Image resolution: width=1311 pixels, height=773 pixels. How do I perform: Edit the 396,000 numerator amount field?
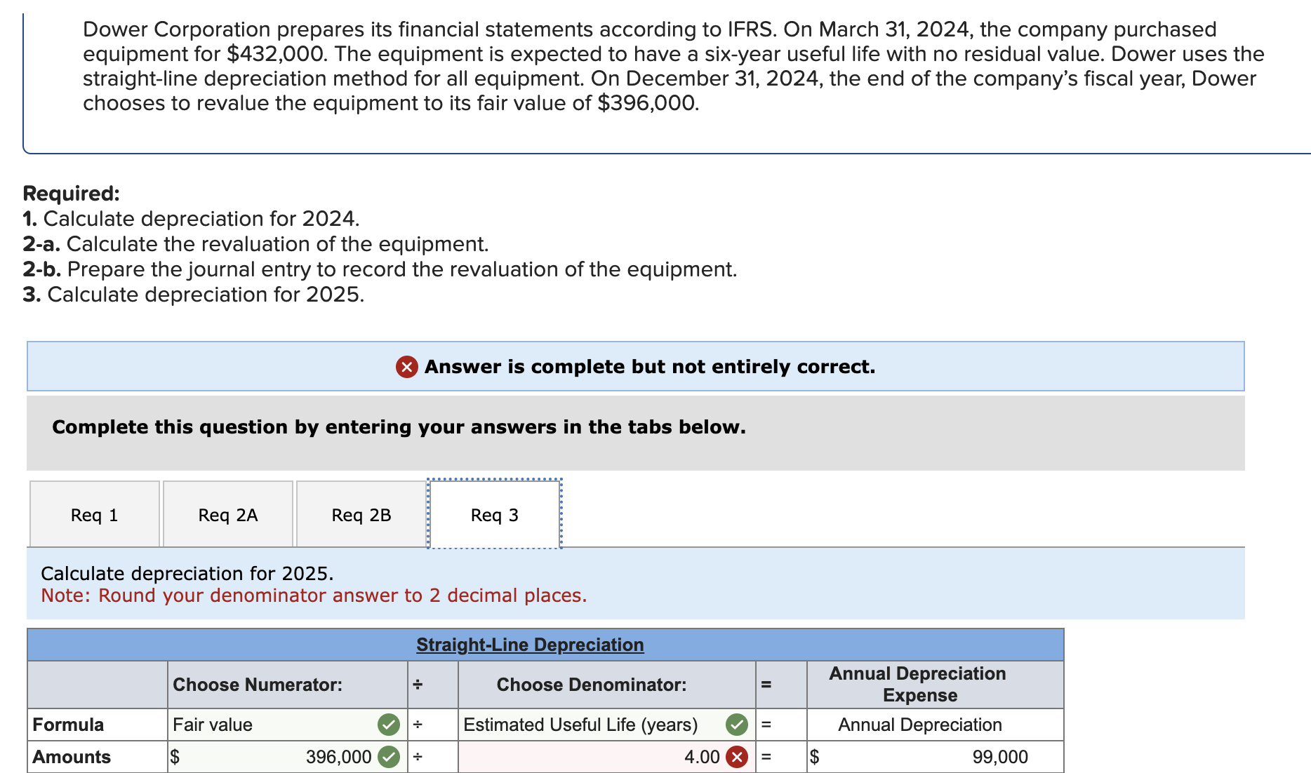pyautogui.click(x=287, y=757)
